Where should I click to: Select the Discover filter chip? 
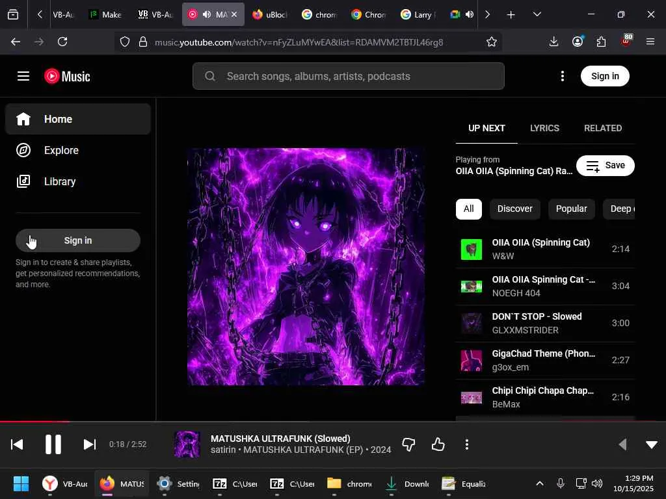[x=515, y=209]
